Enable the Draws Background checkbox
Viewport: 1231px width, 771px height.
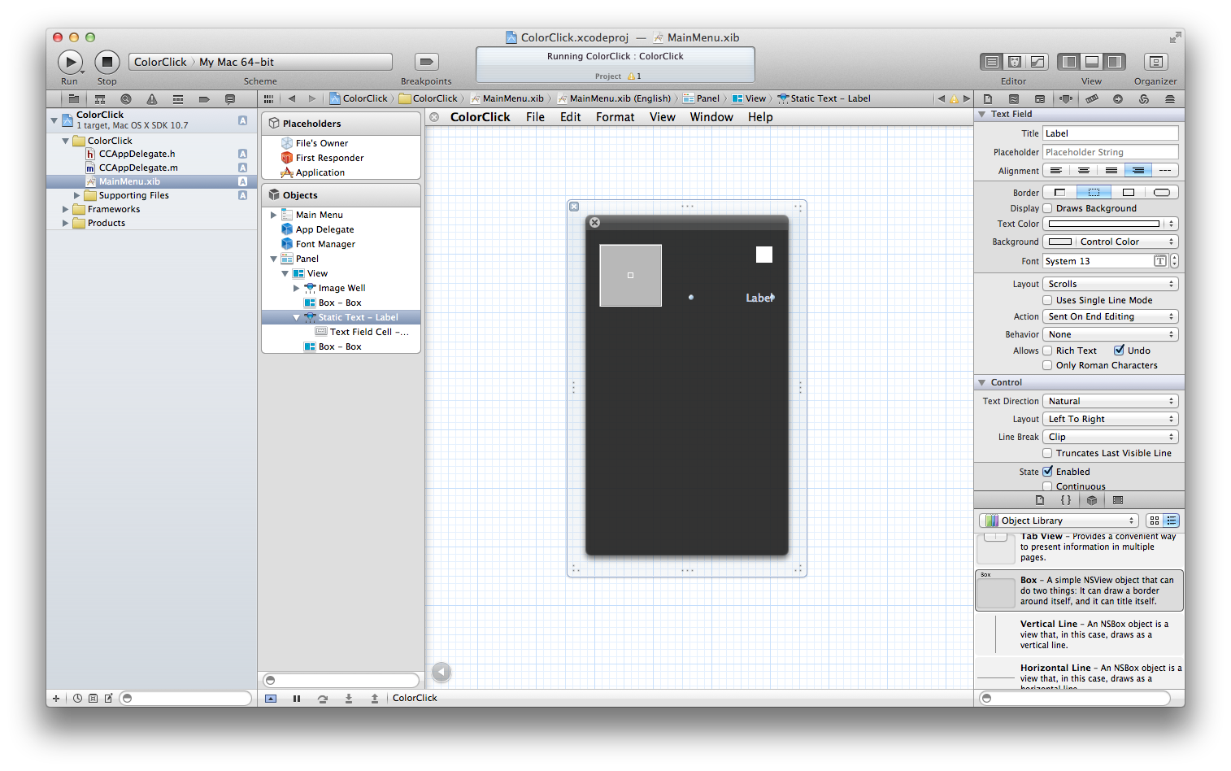(x=1047, y=208)
